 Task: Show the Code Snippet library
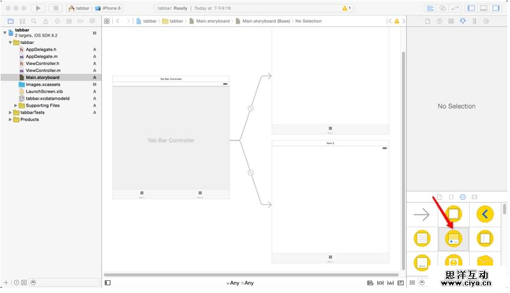(451, 197)
